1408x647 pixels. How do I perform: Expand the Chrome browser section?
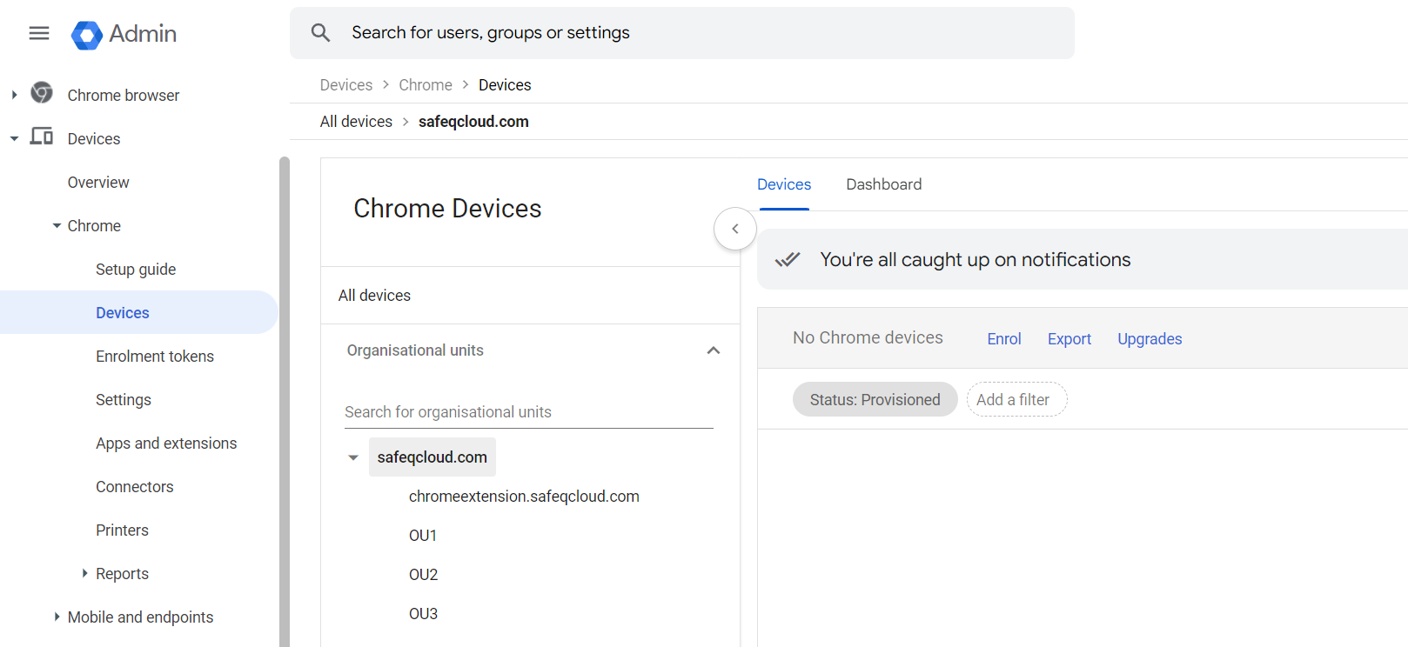pos(14,95)
